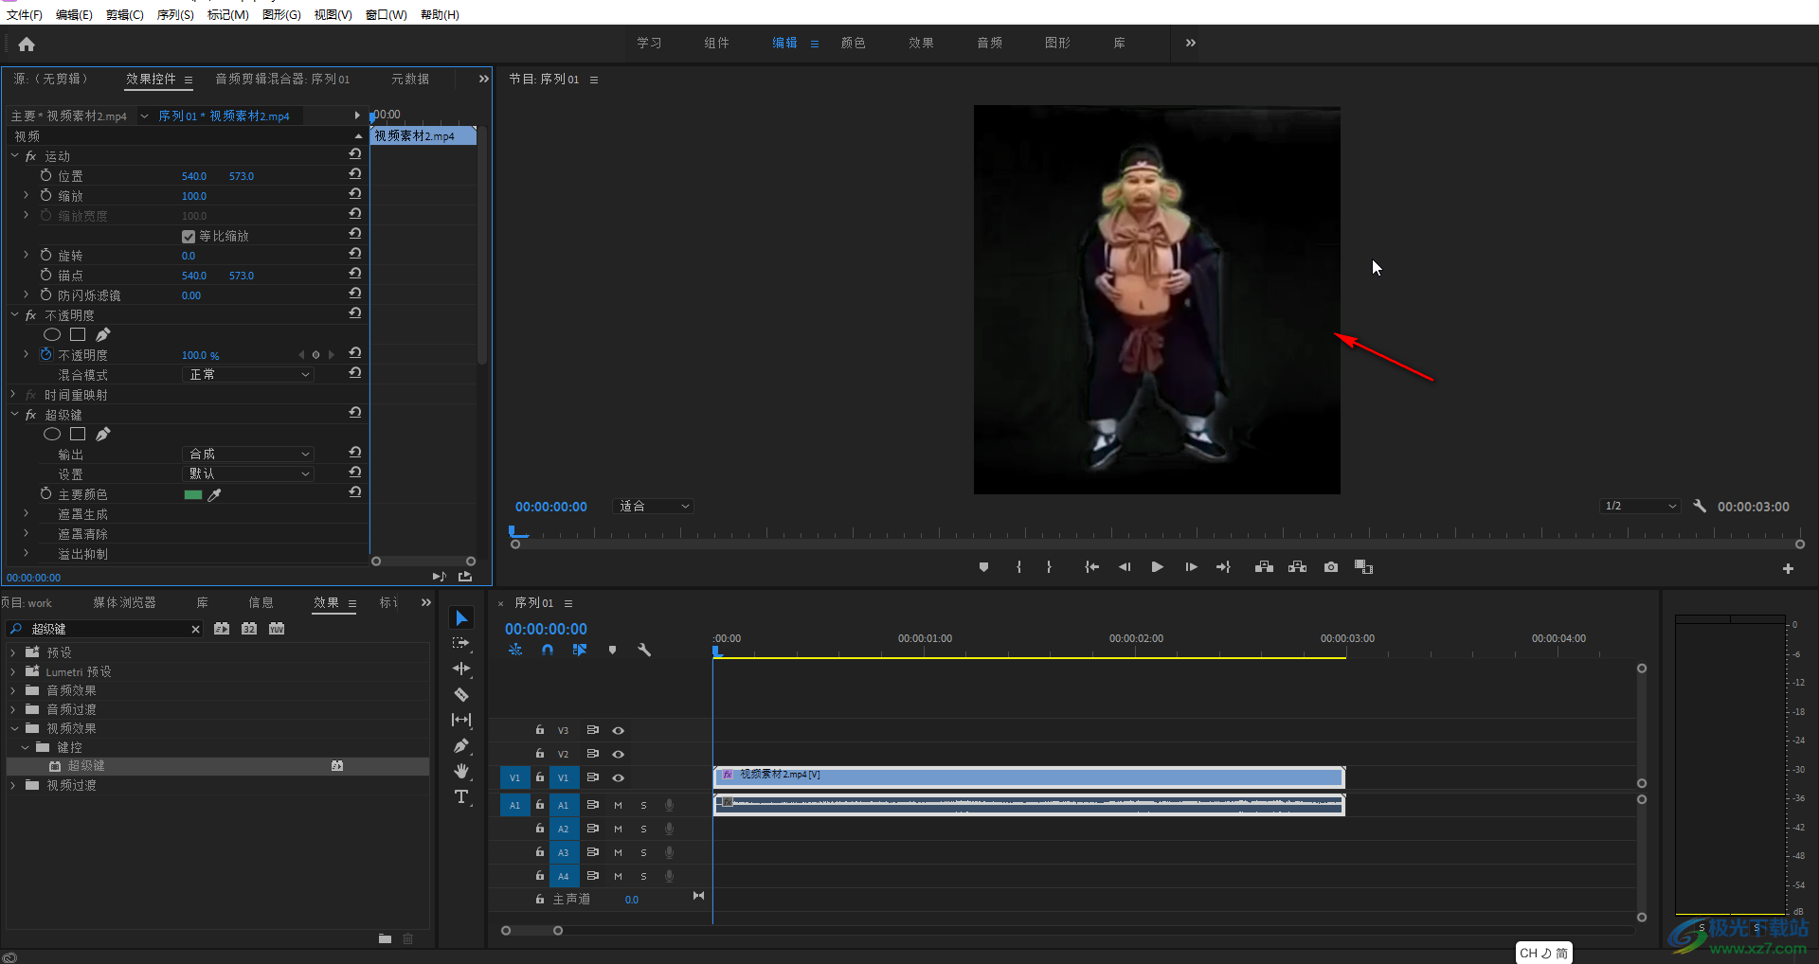
Task: Switch to Color workspace tab
Action: click(853, 43)
